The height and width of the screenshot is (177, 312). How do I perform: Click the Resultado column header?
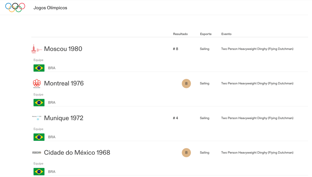coord(180,34)
